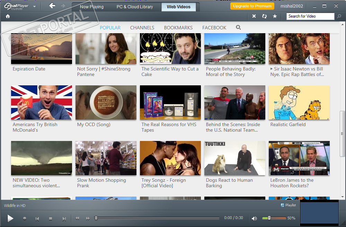Click the 'Expiration Date' title text
This screenshot has width=346, height=227.
point(29,69)
